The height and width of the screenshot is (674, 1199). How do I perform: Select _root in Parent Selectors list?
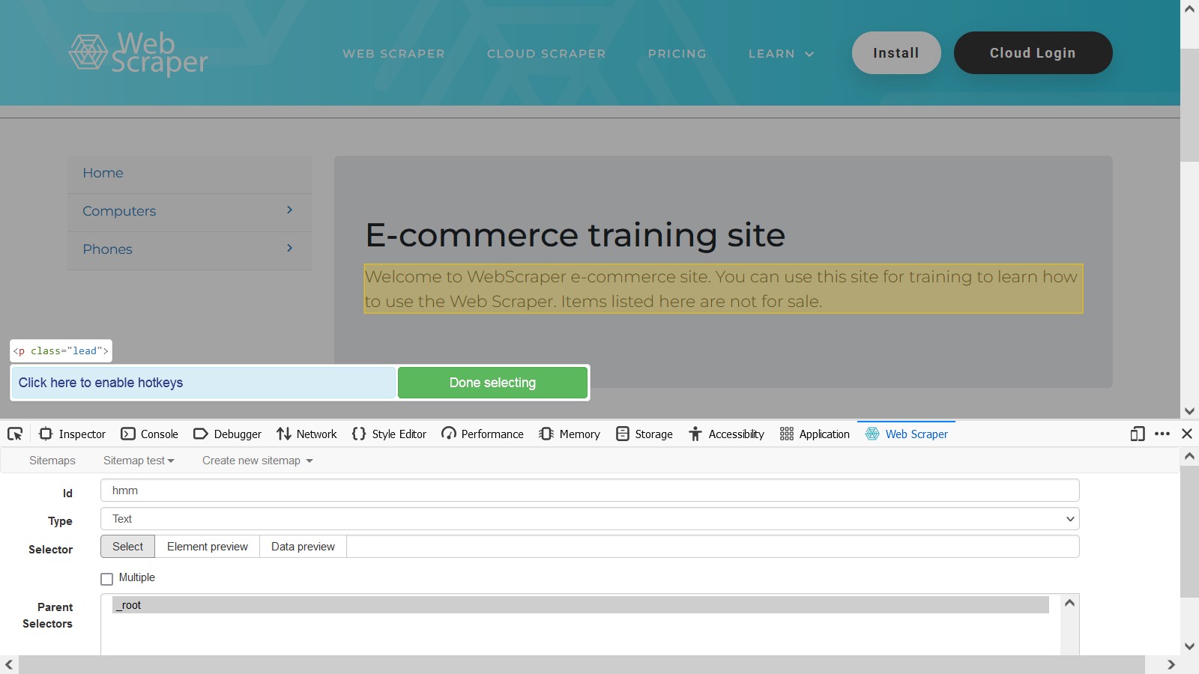580,605
